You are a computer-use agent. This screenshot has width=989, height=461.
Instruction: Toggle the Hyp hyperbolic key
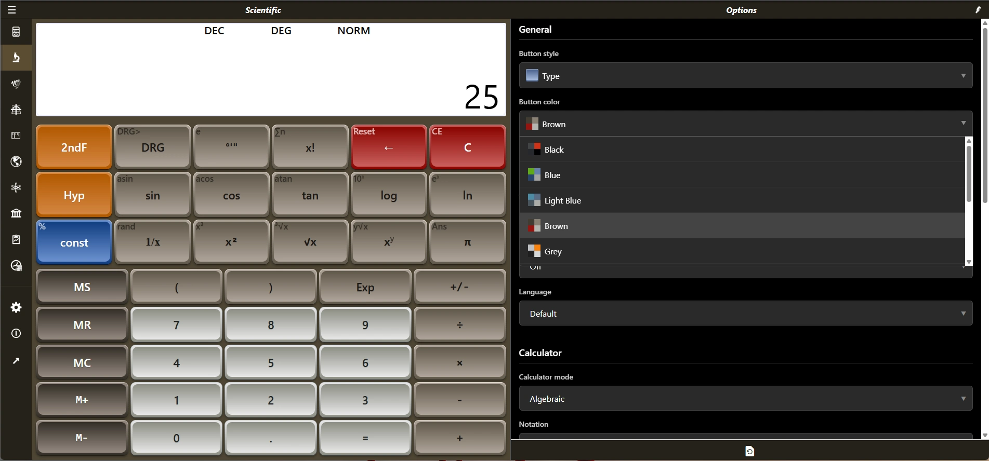[74, 195]
